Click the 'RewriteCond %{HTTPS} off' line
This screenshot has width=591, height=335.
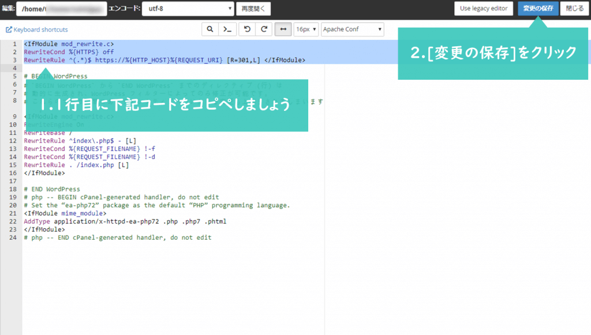69,52
